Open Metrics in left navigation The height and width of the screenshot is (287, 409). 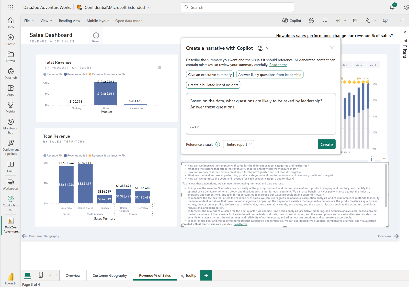[x=10, y=107]
